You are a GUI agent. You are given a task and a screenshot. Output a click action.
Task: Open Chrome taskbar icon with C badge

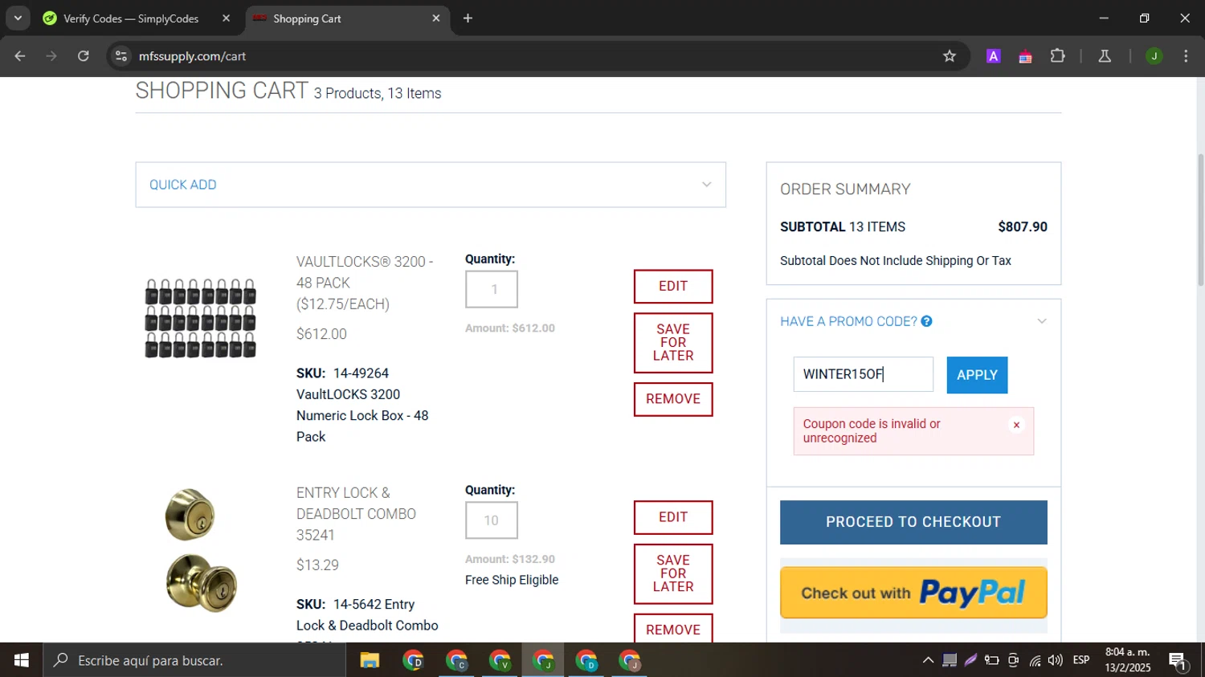point(456,661)
